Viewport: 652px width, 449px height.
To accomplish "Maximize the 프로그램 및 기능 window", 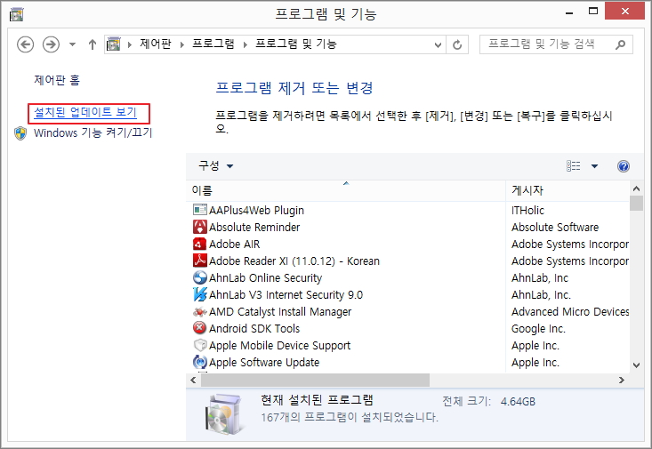I will coord(593,12).
